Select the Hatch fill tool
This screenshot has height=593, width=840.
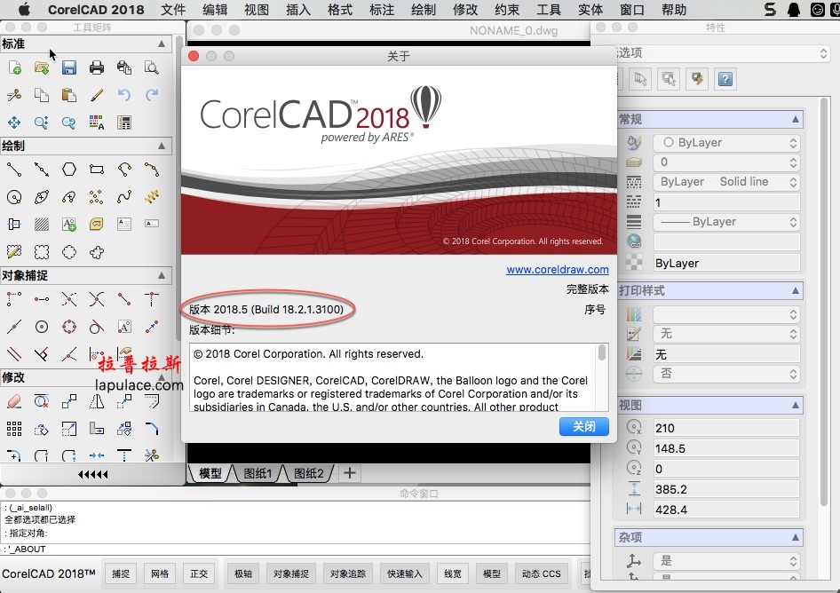pos(42,224)
